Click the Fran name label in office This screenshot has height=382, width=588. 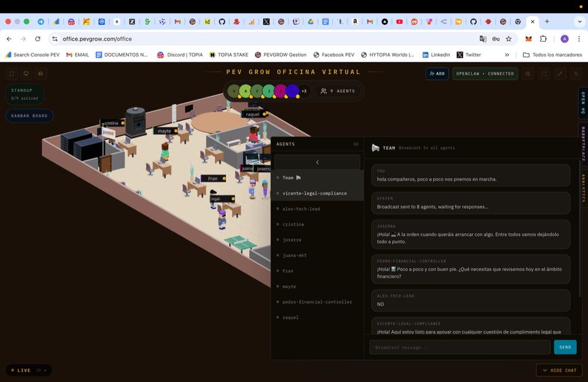[x=213, y=179]
